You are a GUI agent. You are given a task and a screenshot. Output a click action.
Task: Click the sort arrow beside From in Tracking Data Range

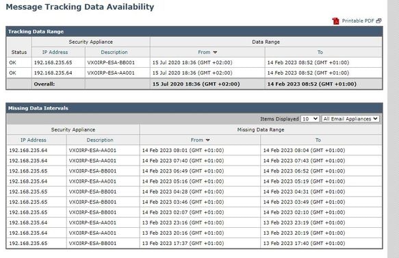coord(215,53)
